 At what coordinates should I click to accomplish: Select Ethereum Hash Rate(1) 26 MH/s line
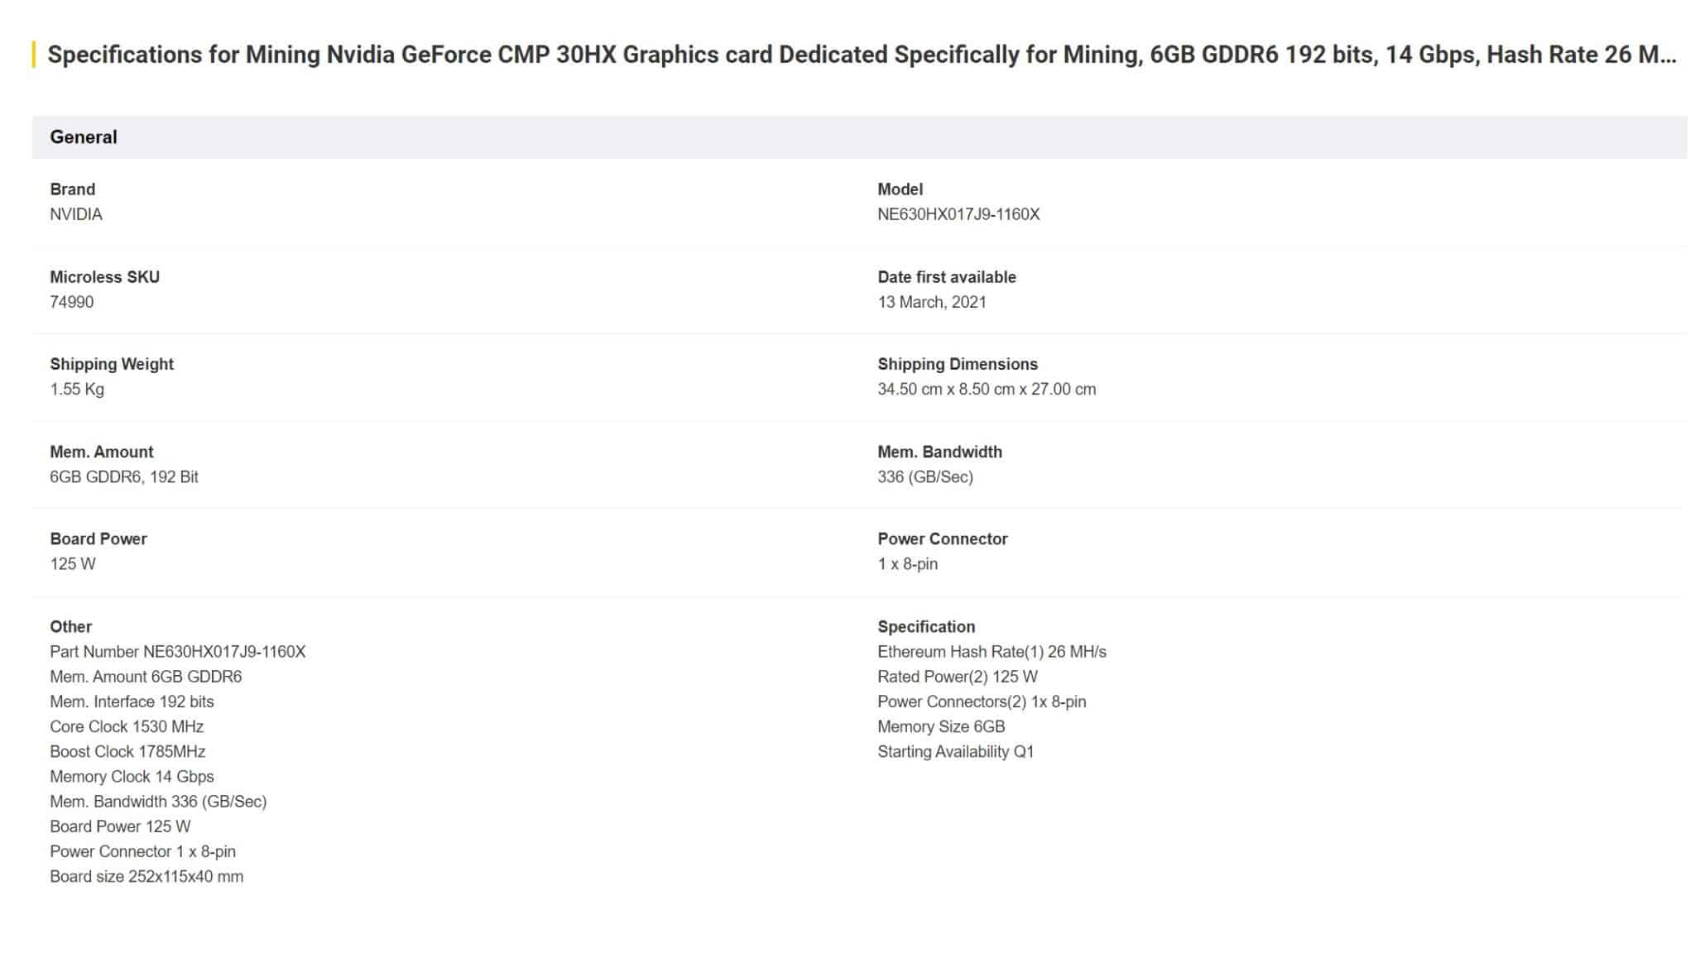pos(992,651)
